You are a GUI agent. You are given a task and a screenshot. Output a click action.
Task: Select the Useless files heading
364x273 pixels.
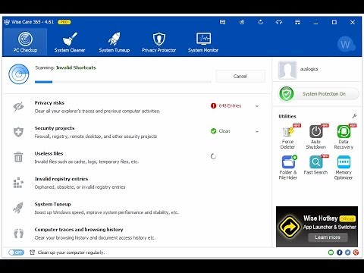49,153
